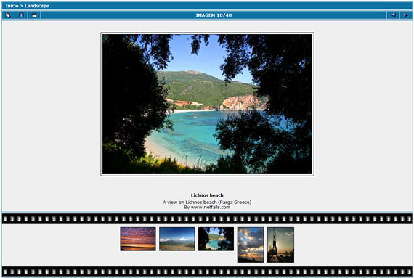Open the harbor silhouette sunset thumbnail

[x=280, y=245]
